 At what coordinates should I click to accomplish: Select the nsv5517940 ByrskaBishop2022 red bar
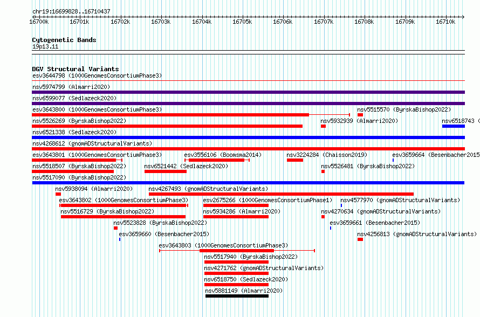pyautogui.click(x=236, y=262)
